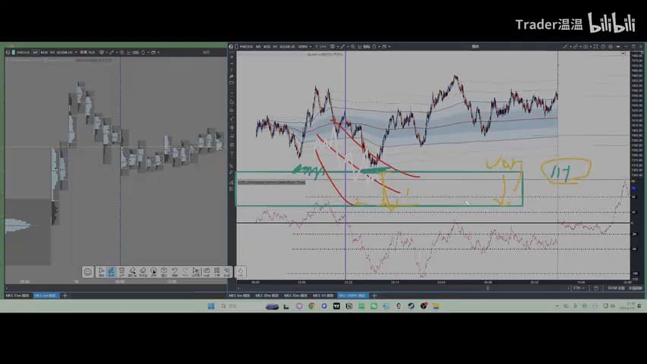
Task: Switch to MES 1H chart tab in right window
Action: click(x=323, y=296)
